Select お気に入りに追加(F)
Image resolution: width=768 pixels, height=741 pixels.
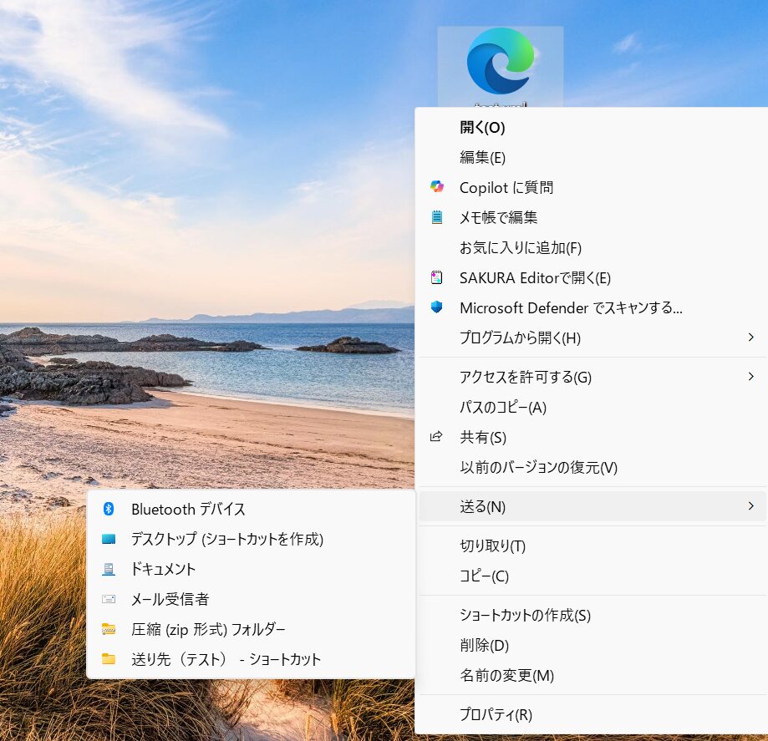[593, 247]
